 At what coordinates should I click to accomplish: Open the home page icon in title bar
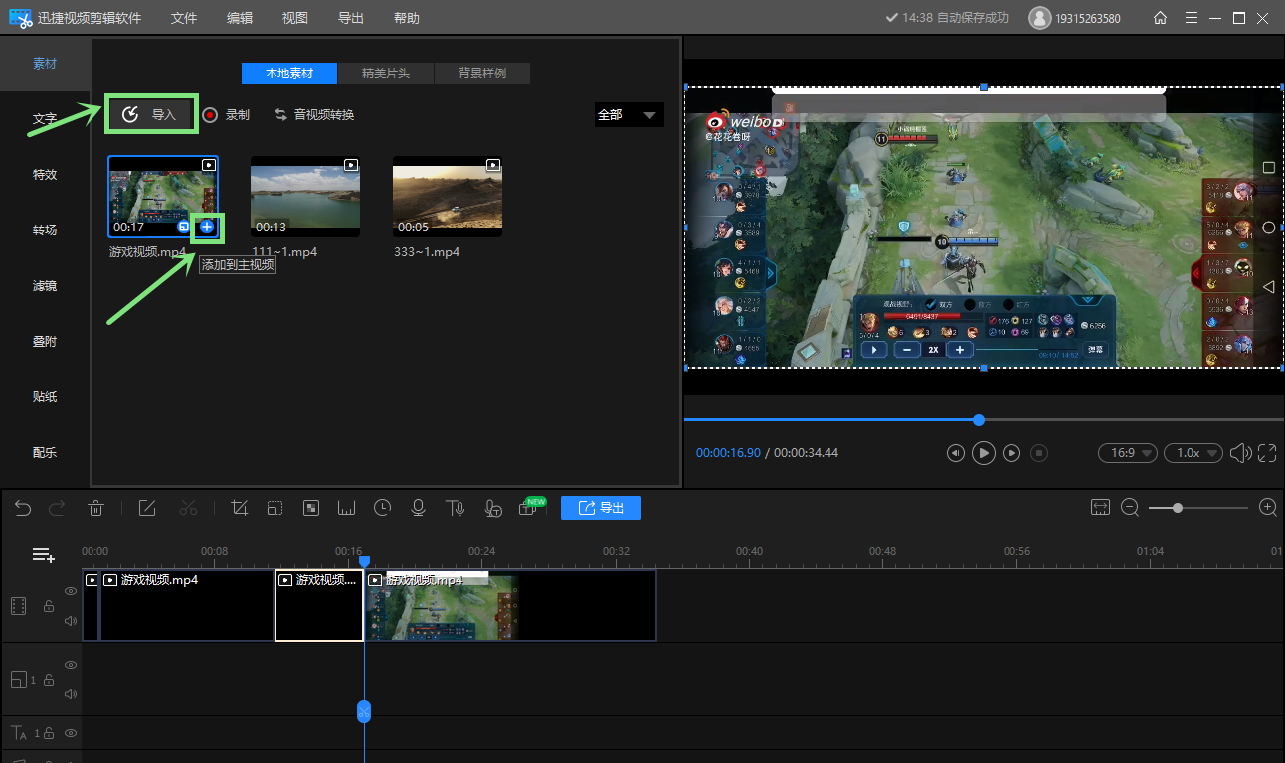[x=1160, y=18]
